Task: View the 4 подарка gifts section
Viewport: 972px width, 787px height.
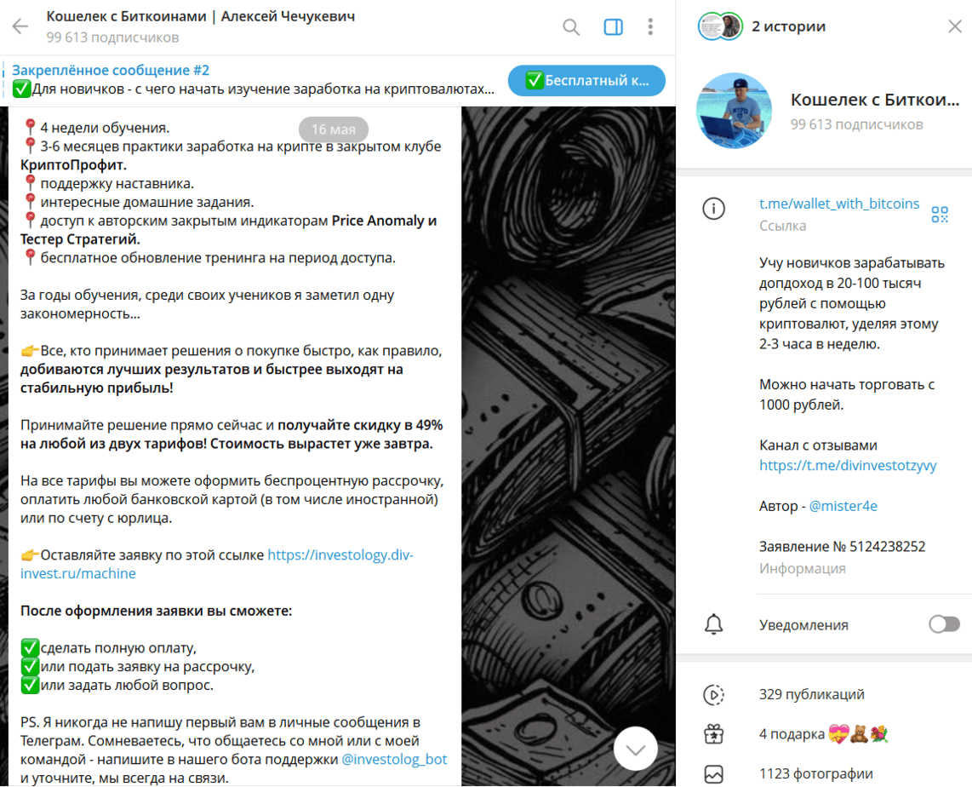Action: tap(824, 734)
